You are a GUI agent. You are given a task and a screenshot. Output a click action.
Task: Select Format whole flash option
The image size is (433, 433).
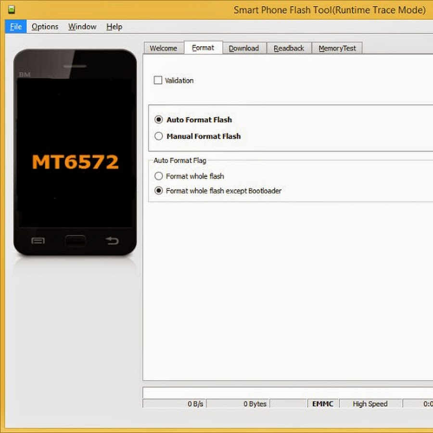pyautogui.click(x=159, y=176)
